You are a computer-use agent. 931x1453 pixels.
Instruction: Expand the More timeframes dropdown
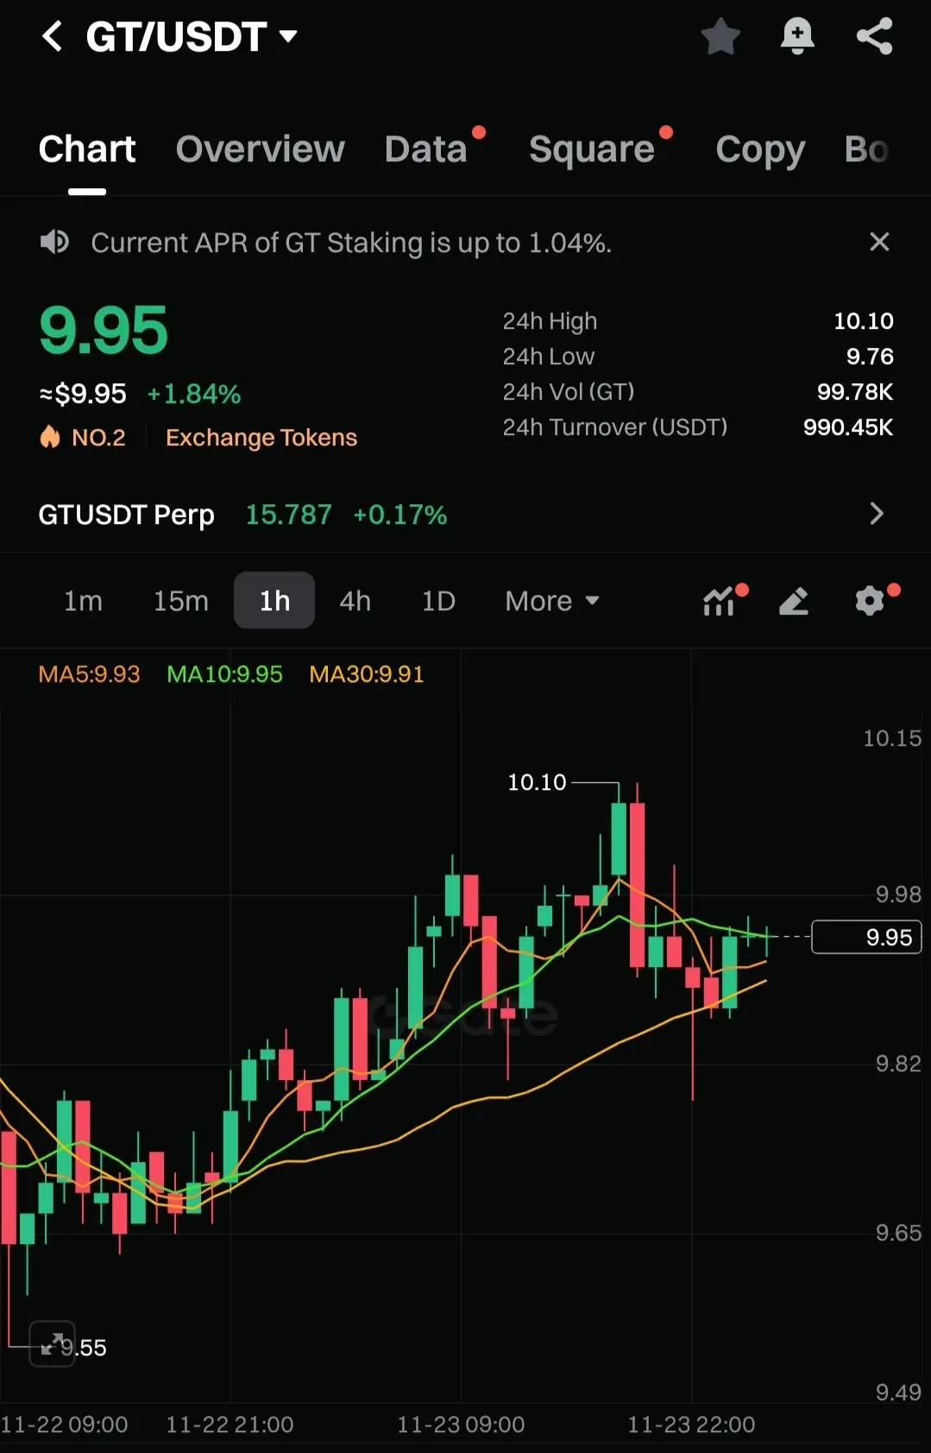tap(552, 601)
